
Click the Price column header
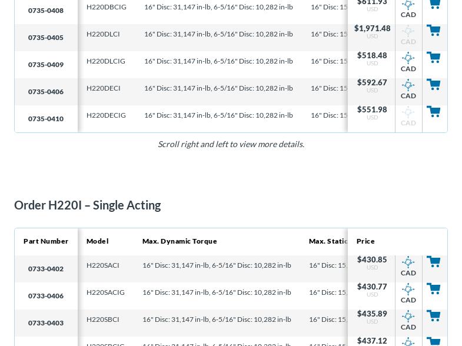click(365, 241)
